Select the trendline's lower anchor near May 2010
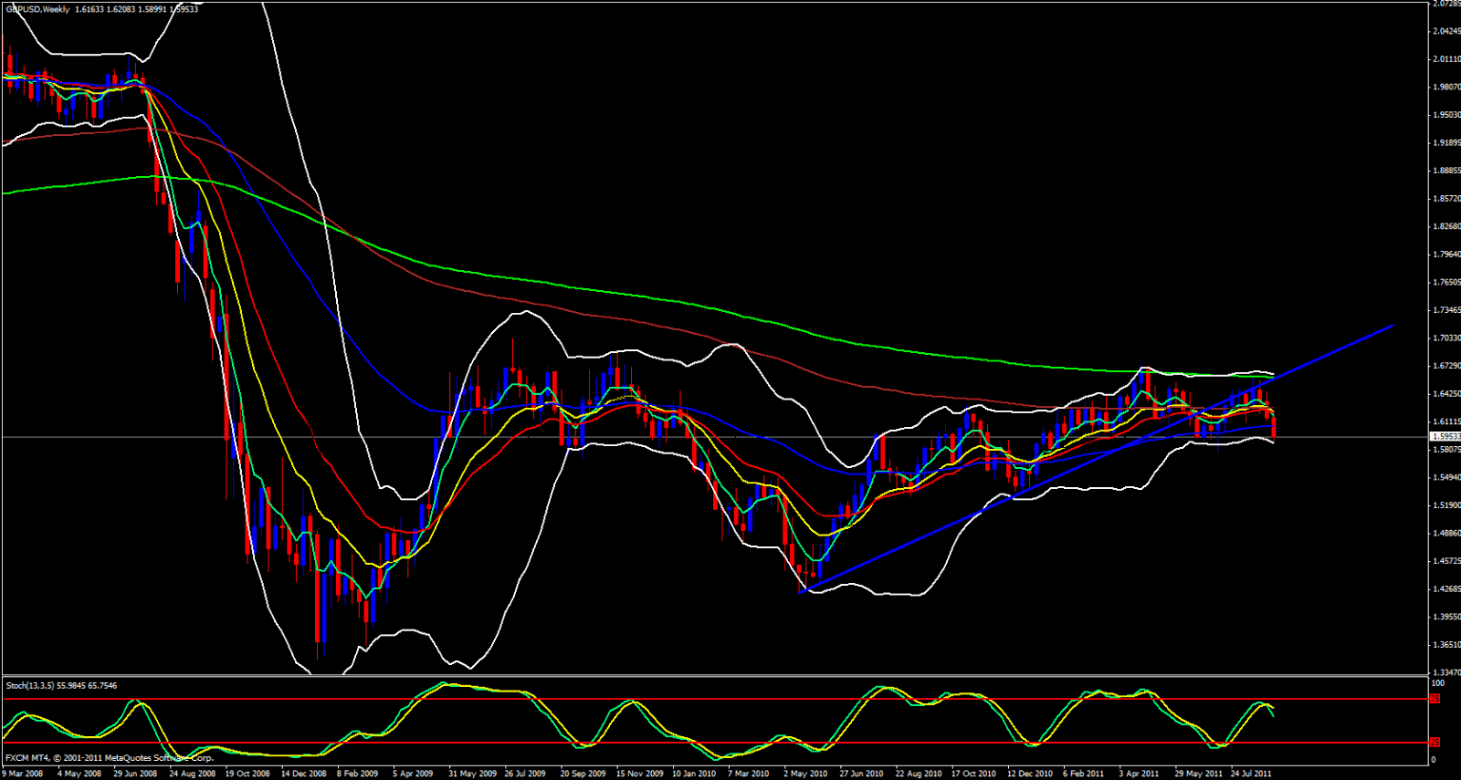1461x780 pixels. [x=800, y=593]
